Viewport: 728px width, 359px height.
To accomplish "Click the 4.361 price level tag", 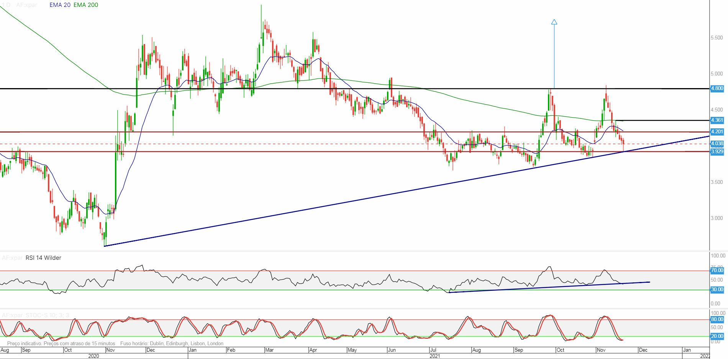I will pyautogui.click(x=717, y=120).
